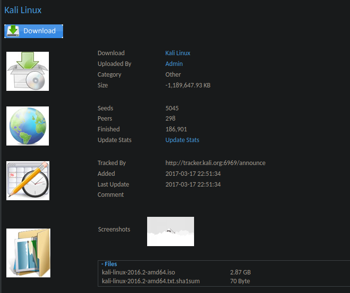Click the globe stats icon
The width and height of the screenshot is (350, 293).
[27, 126]
